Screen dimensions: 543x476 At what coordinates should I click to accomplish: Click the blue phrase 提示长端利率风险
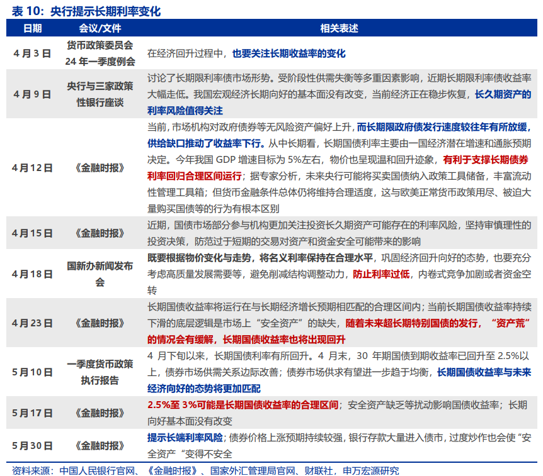185,438
